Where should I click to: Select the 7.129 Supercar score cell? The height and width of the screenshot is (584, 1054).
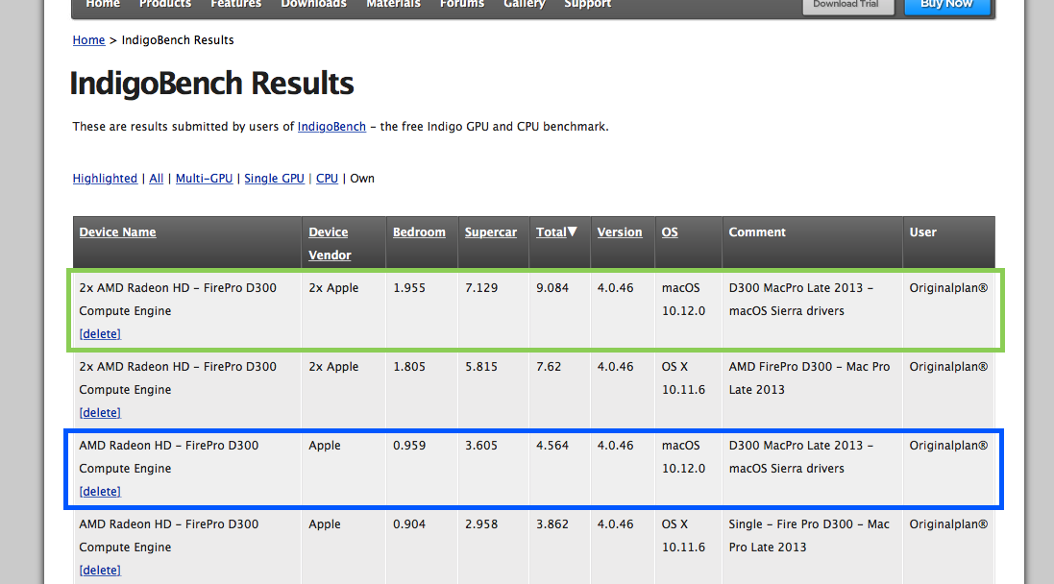pos(481,287)
